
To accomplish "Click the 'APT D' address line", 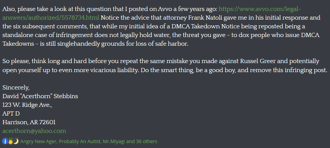I will [11, 114].
